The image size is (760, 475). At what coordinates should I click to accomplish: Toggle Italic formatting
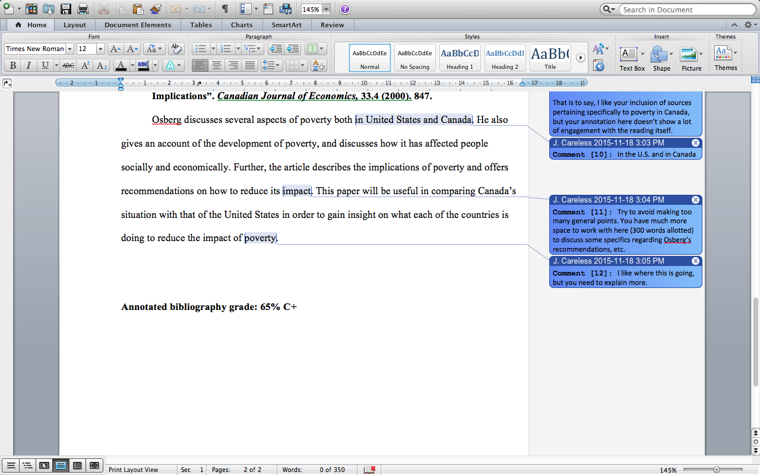(28, 65)
